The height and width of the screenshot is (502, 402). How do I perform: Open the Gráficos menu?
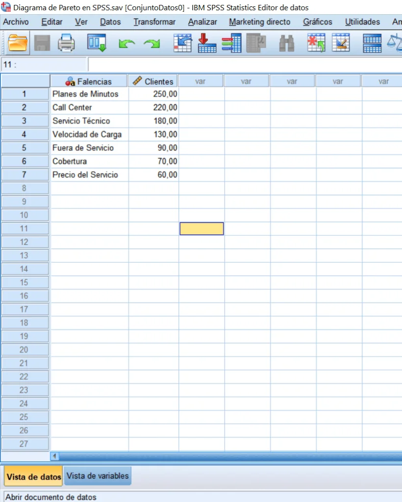(x=317, y=22)
